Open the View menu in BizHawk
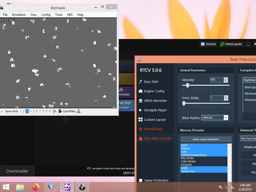The height and width of the screenshot is (192, 256). [x=33, y=15]
